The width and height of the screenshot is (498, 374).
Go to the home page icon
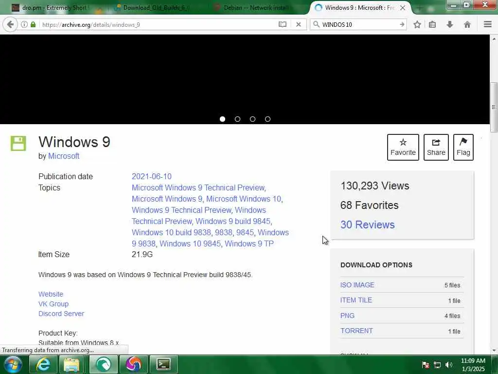coord(467,24)
